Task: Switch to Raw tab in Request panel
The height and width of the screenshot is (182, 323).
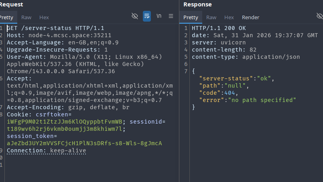Action: [x=26, y=18]
